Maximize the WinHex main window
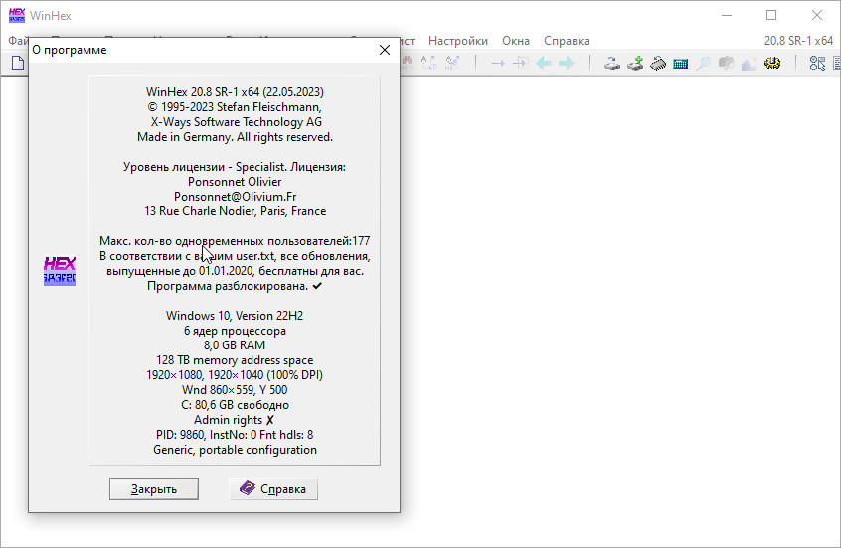 coord(771,15)
